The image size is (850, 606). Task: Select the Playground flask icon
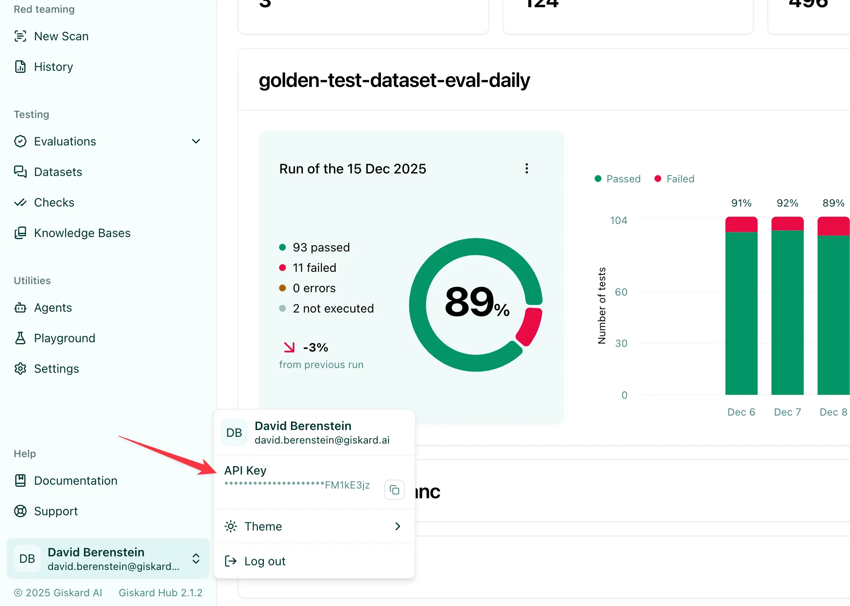coord(21,338)
